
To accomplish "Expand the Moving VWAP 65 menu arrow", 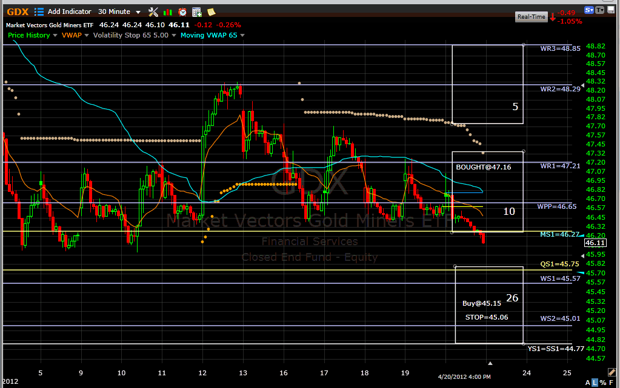I will click(242, 36).
